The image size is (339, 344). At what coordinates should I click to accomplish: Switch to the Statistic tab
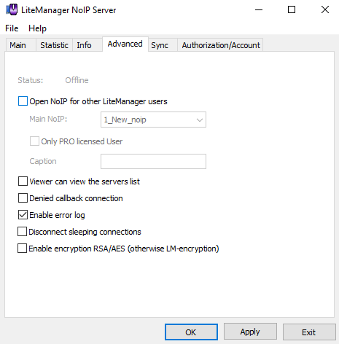click(x=54, y=45)
